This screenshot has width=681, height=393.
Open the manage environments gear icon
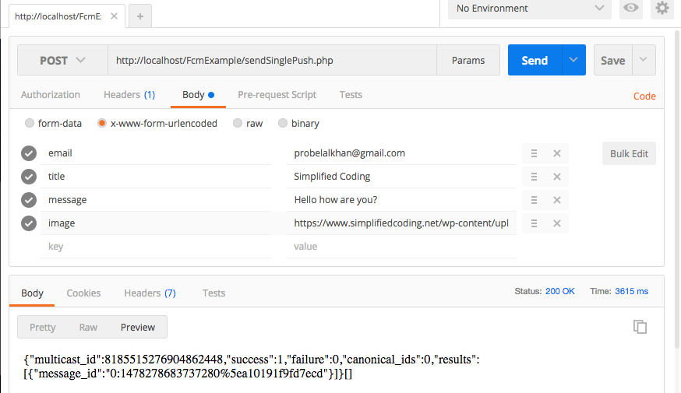[662, 9]
